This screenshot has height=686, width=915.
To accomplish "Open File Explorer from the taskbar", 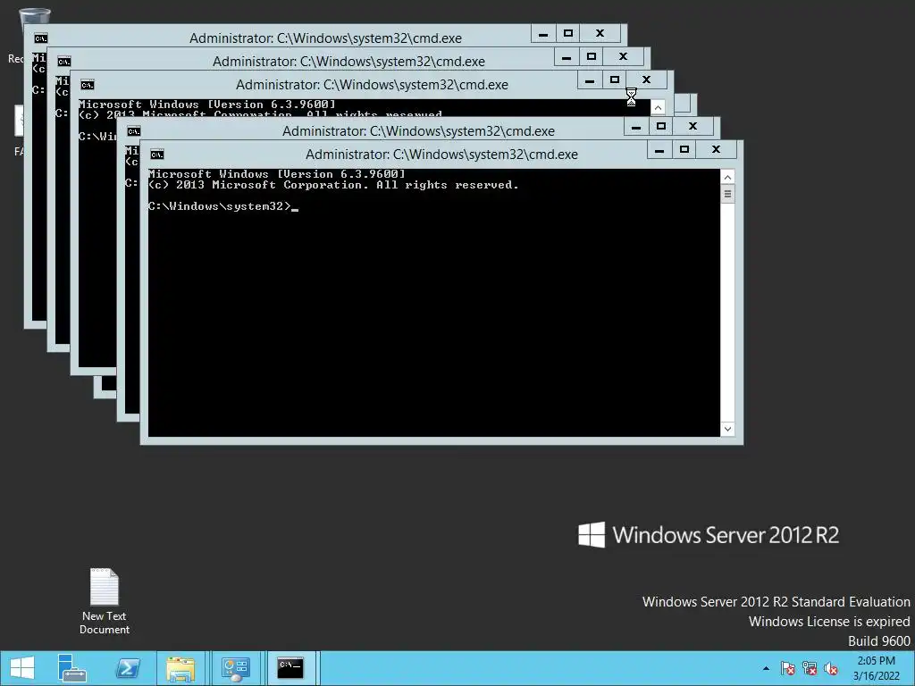I will coord(180,668).
